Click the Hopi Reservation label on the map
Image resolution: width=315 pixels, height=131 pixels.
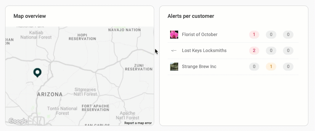pyautogui.click(x=82, y=37)
